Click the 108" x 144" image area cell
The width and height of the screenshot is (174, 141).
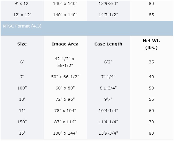(65, 133)
